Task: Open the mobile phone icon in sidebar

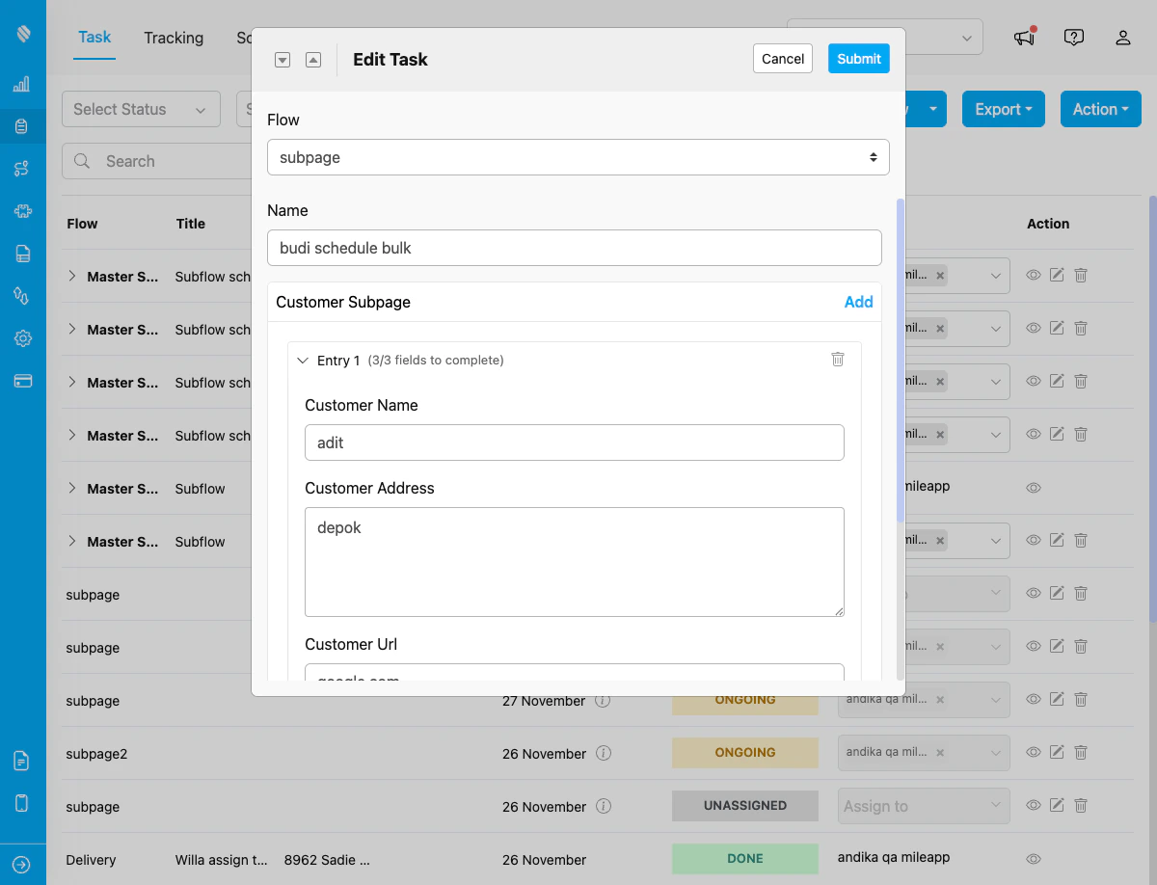Action: pyautogui.click(x=22, y=803)
